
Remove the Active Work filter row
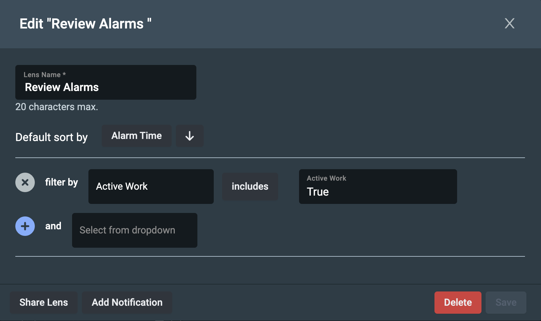pyautogui.click(x=25, y=182)
